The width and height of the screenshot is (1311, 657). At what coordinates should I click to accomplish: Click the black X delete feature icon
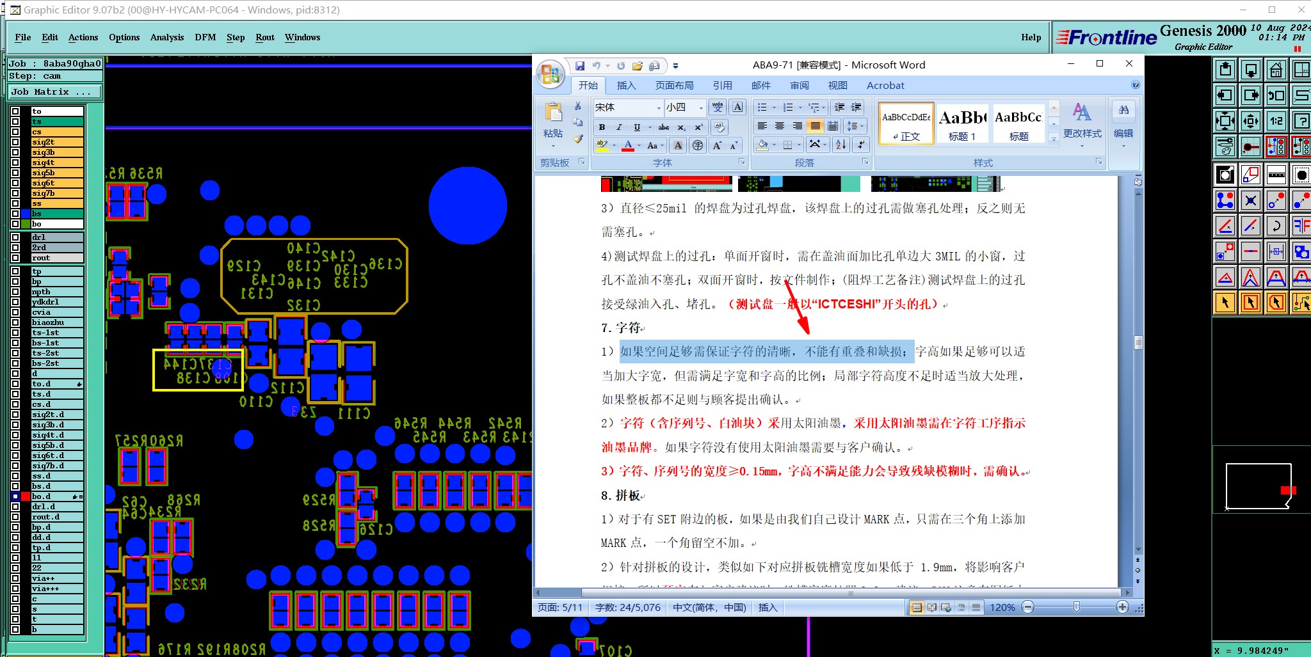click(1251, 200)
